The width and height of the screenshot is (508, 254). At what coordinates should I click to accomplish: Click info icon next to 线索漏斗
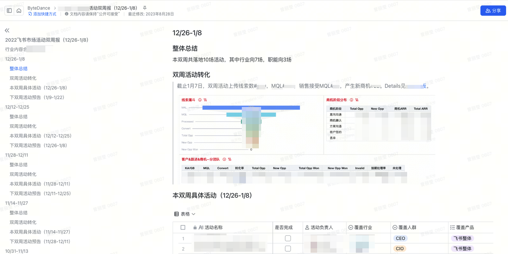coord(200,100)
